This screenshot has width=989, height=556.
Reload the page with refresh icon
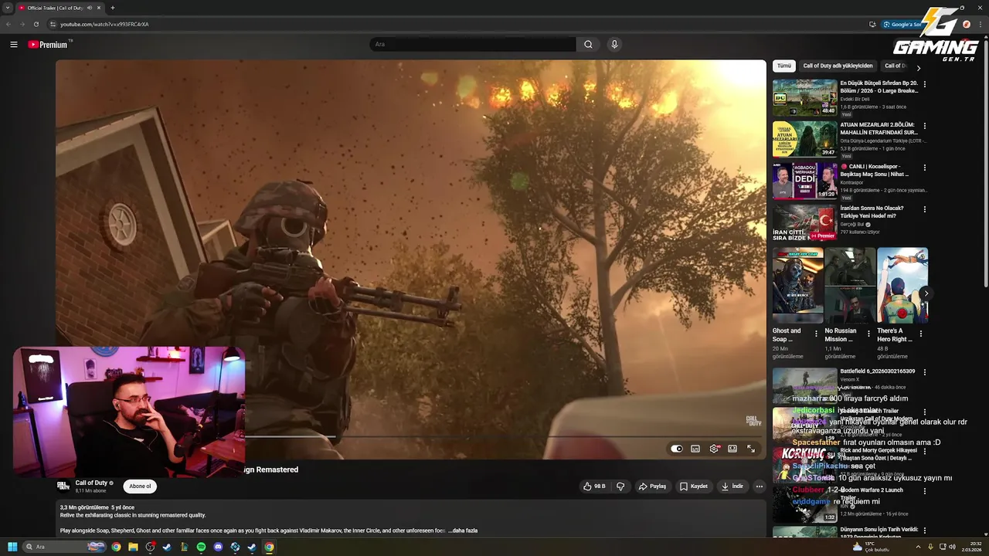(x=36, y=24)
